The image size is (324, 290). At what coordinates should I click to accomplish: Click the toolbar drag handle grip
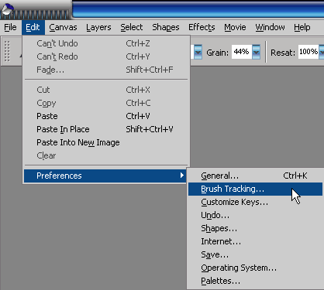point(7,51)
